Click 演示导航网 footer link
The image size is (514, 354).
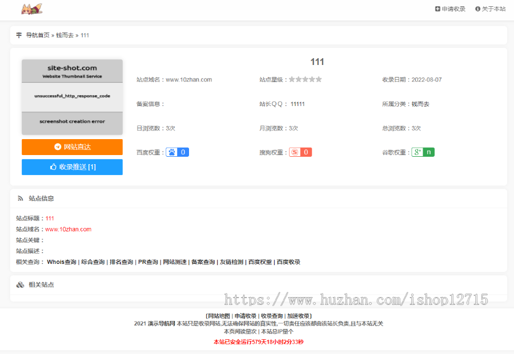point(161,324)
